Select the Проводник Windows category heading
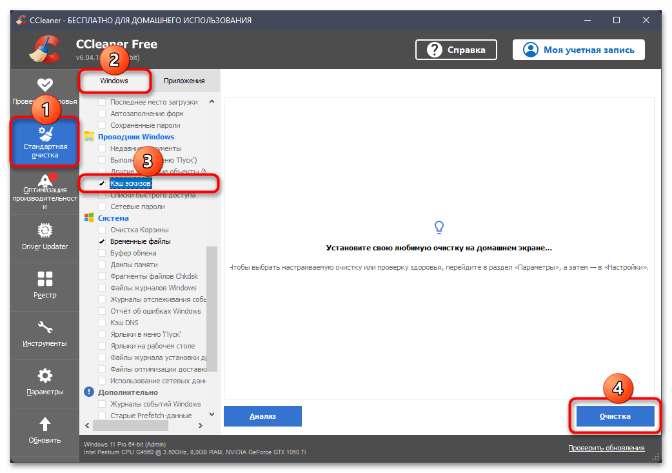This screenshot has height=473, width=672. click(136, 137)
